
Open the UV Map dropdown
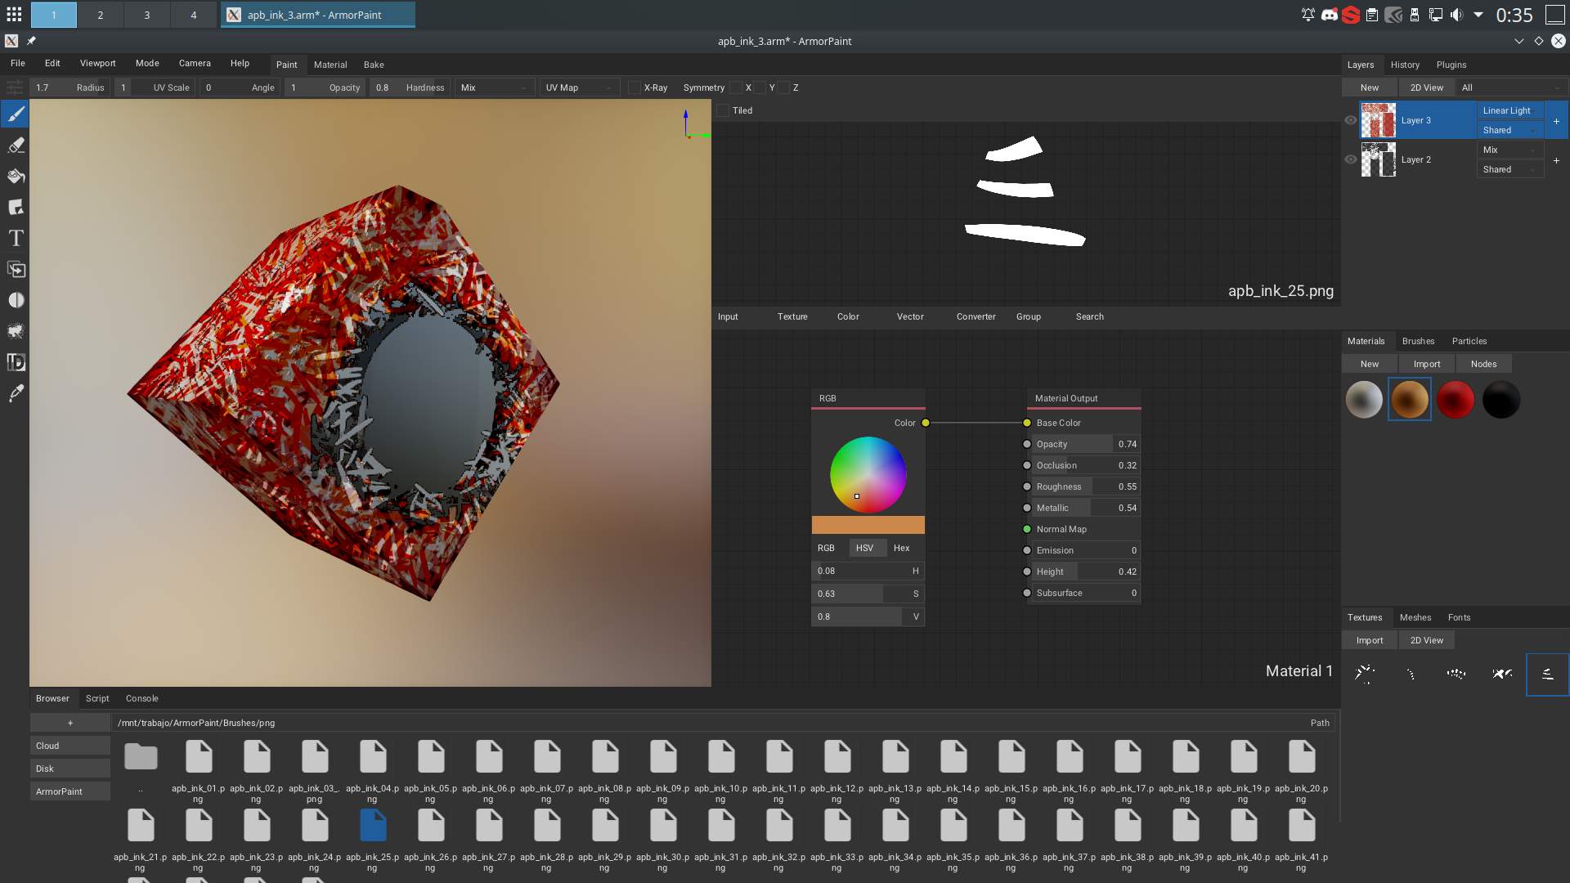click(579, 87)
